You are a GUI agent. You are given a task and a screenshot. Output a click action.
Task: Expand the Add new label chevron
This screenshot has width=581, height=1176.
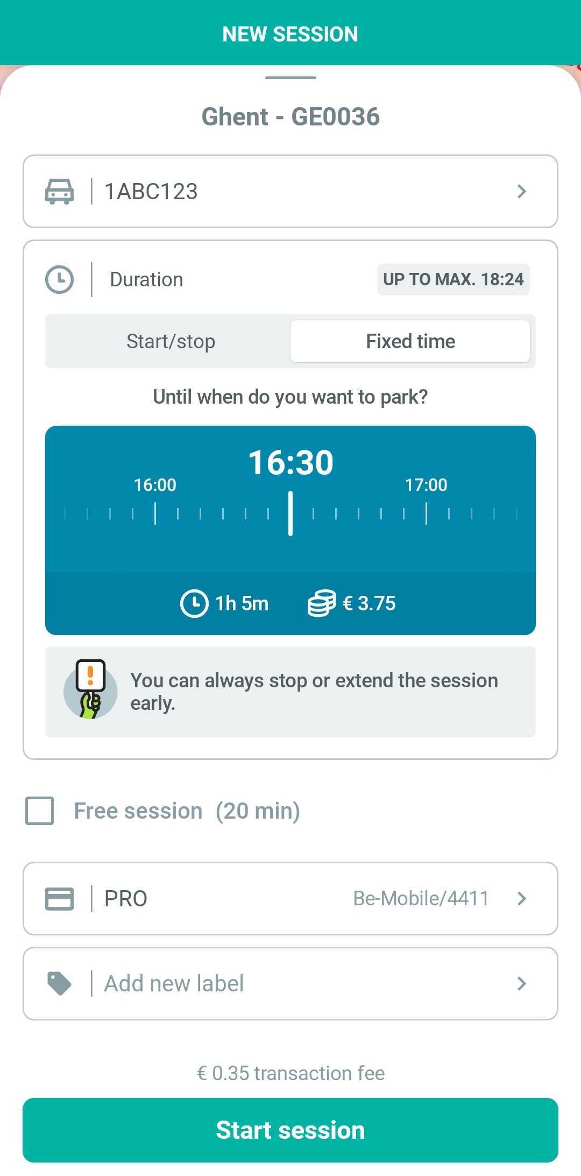pos(521,983)
